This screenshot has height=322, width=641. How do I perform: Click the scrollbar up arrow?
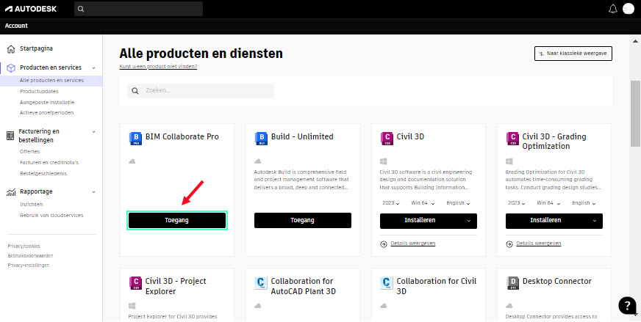[x=635, y=41]
